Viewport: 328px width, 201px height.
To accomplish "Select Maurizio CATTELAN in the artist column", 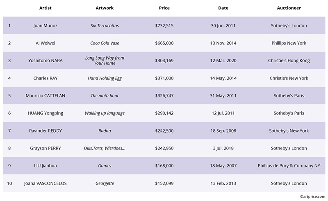I will (x=45, y=96).
